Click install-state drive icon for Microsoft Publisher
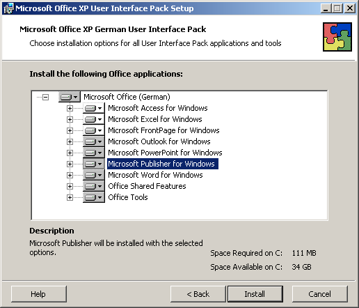 click(94, 164)
